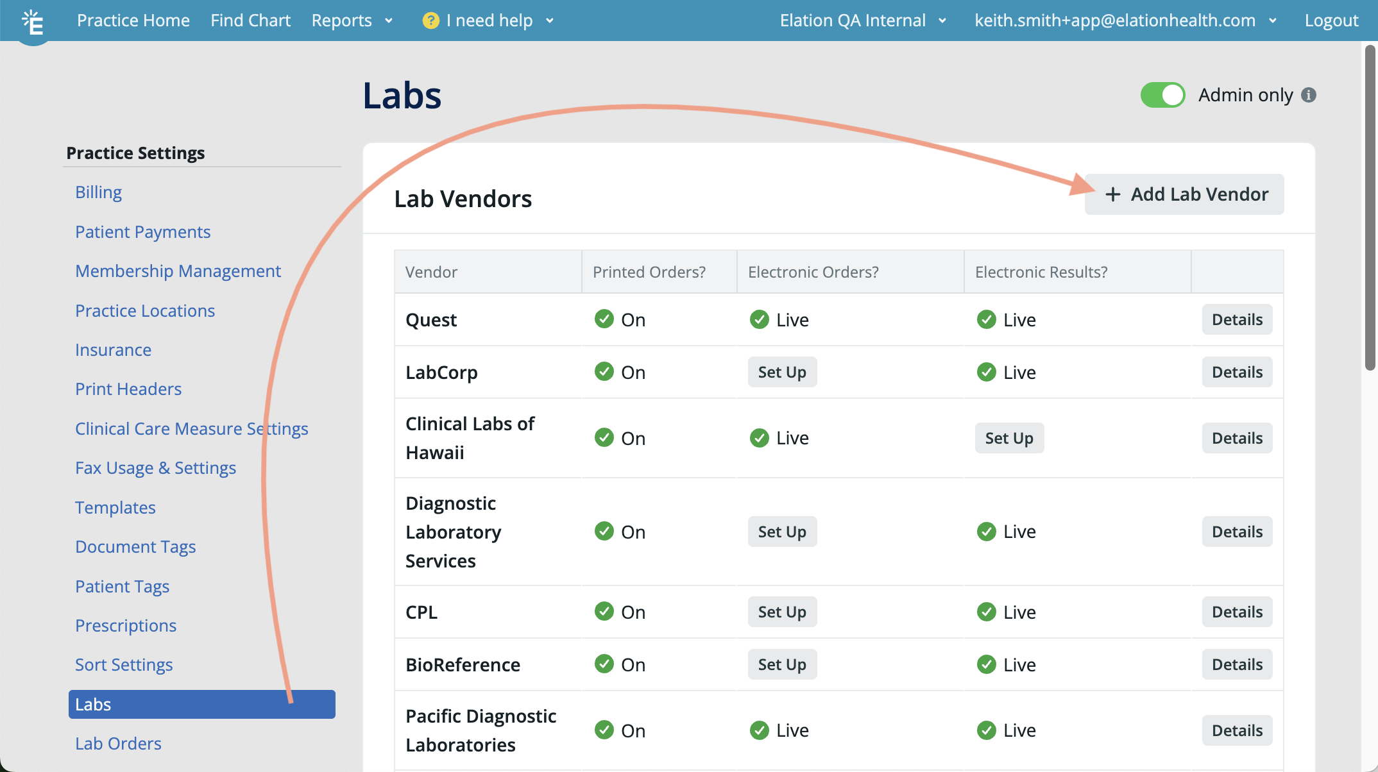The height and width of the screenshot is (772, 1378).
Task: Click the plus icon on Add Lab Vendor
Action: [x=1113, y=194]
